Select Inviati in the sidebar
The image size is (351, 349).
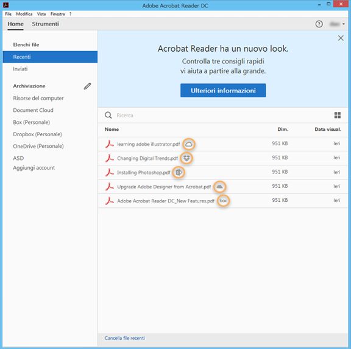[x=20, y=69]
